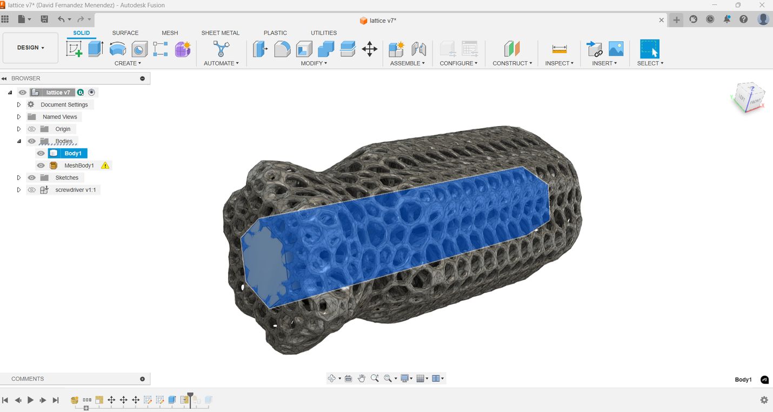This screenshot has height=412, width=773.
Task: Activate the Extrude tool
Action: coord(96,49)
